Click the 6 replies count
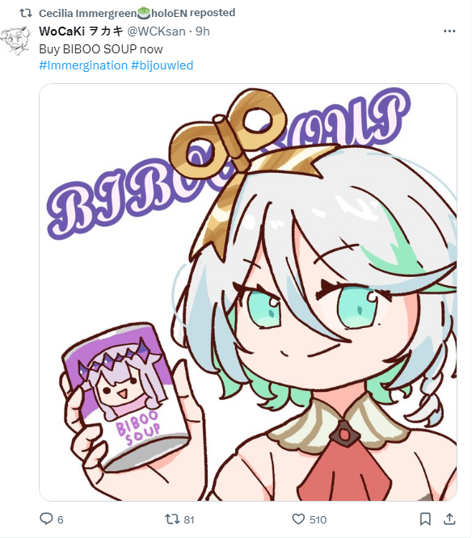Image resolution: width=476 pixels, height=538 pixels. [x=60, y=519]
